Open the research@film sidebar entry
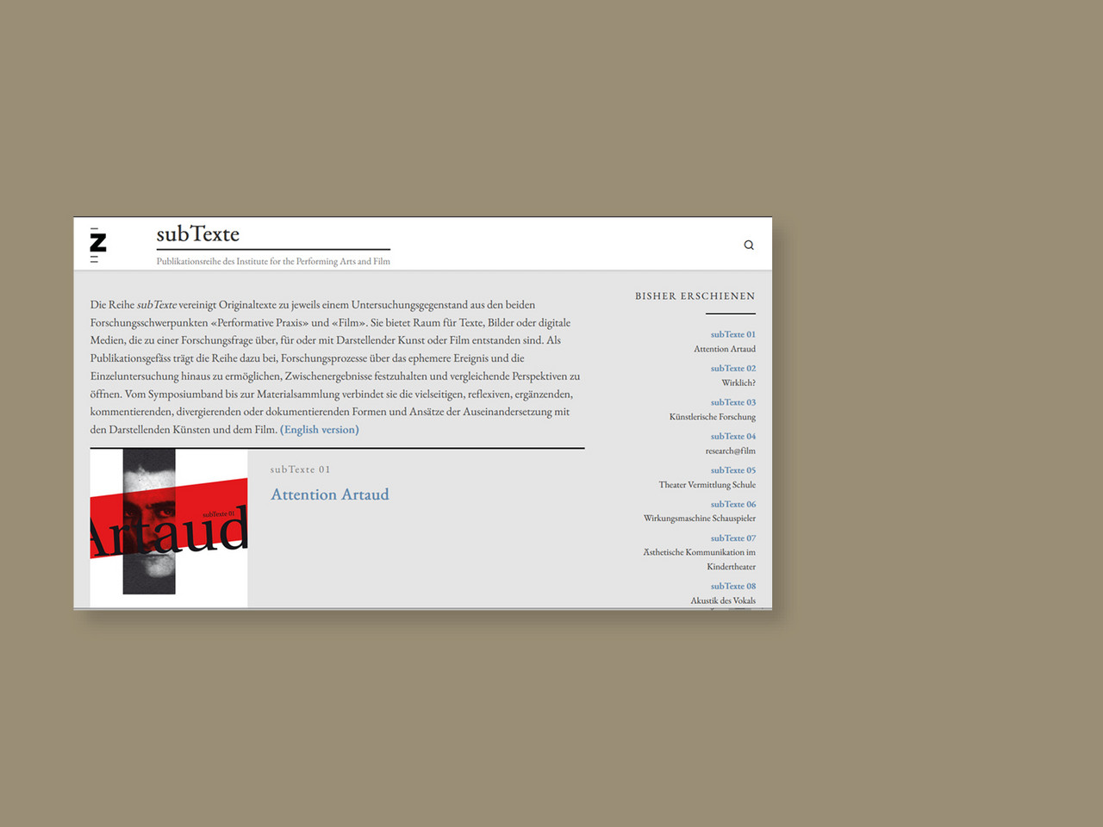This screenshot has width=1103, height=827. [x=730, y=451]
